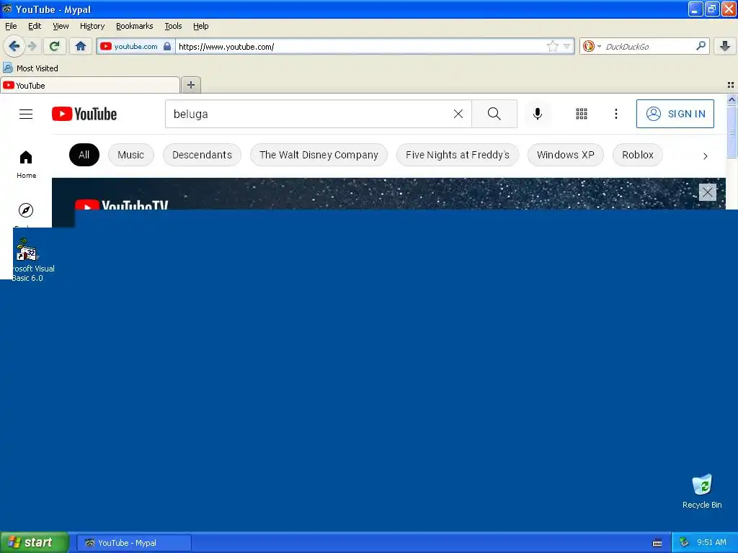
Task: Select the YouTube browser tab
Action: [90, 85]
